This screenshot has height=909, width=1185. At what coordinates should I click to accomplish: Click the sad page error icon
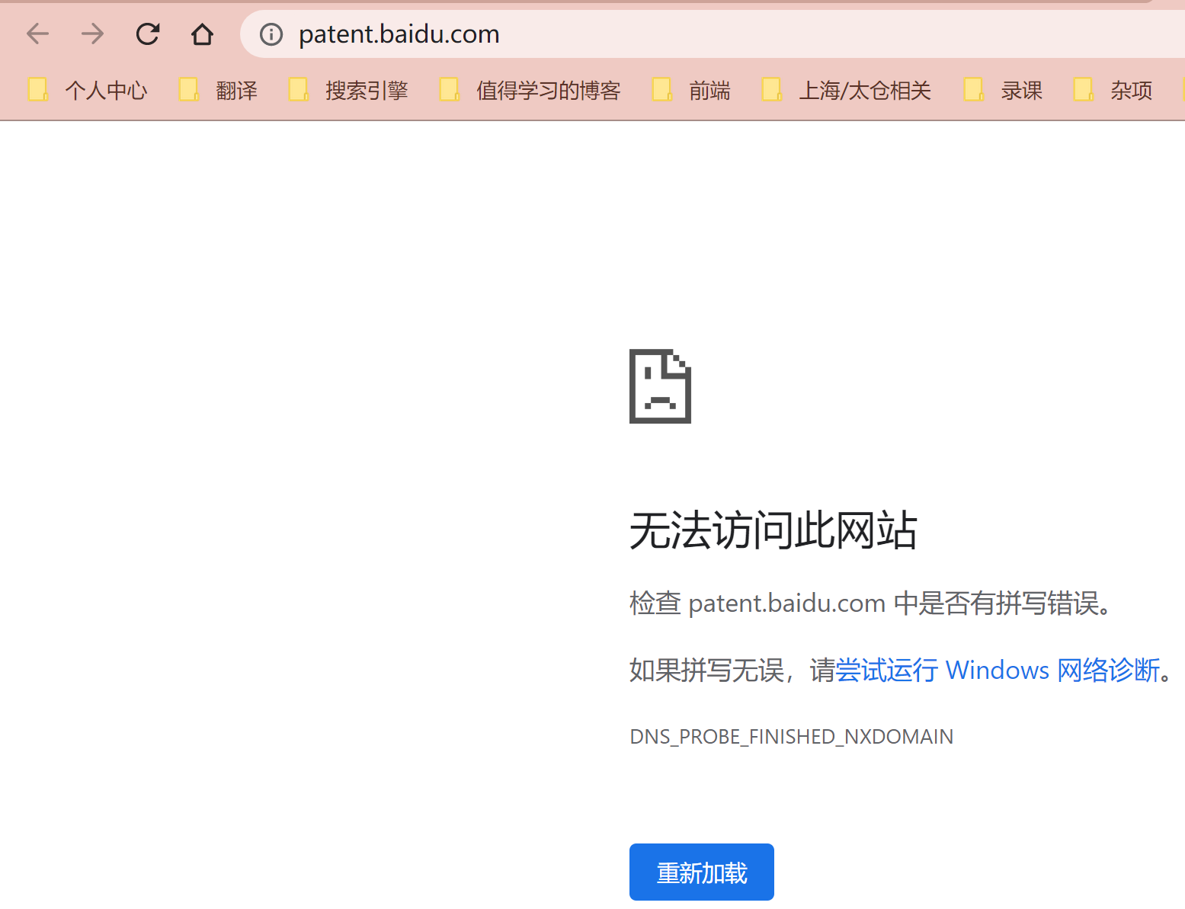(x=660, y=386)
